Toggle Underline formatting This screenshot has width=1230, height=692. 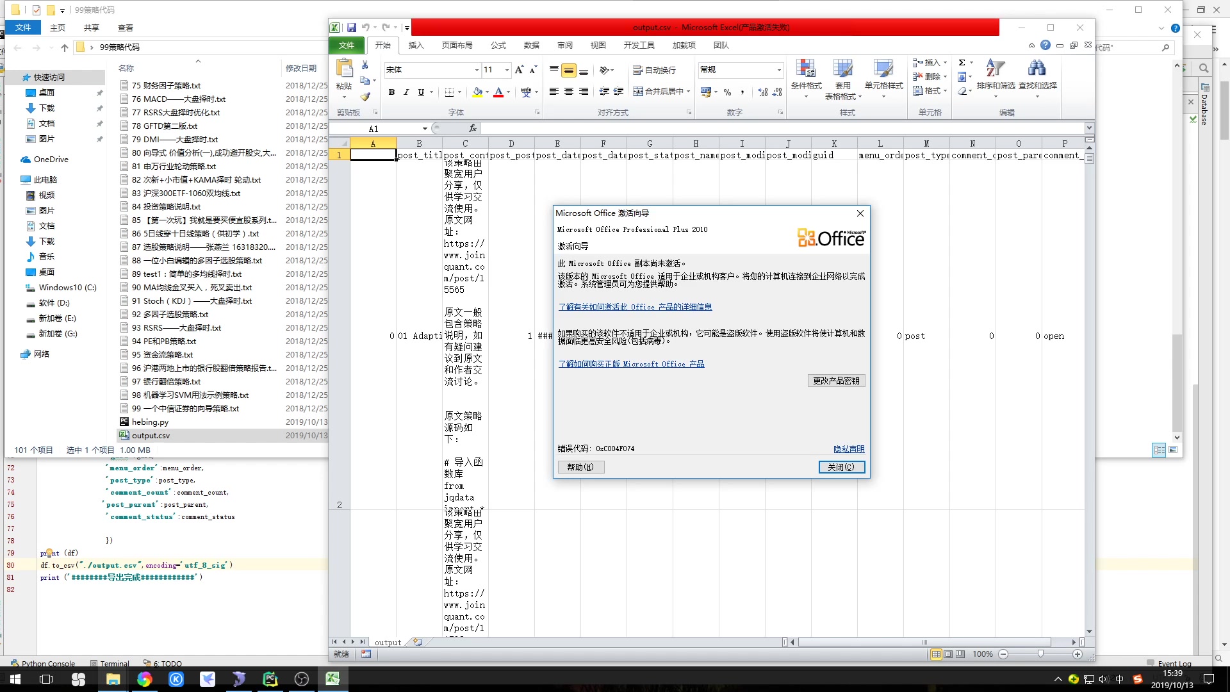(421, 92)
